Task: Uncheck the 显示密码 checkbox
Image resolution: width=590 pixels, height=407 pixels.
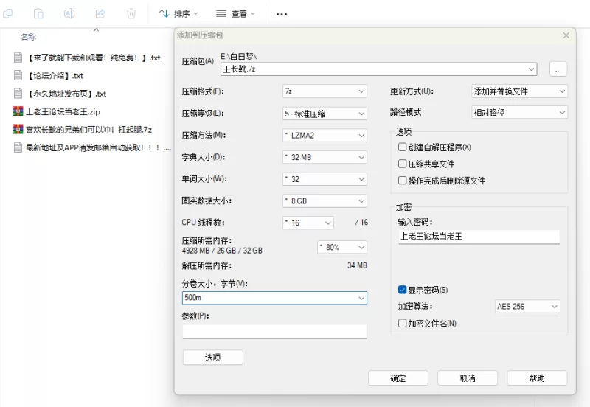Action: (x=402, y=290)
